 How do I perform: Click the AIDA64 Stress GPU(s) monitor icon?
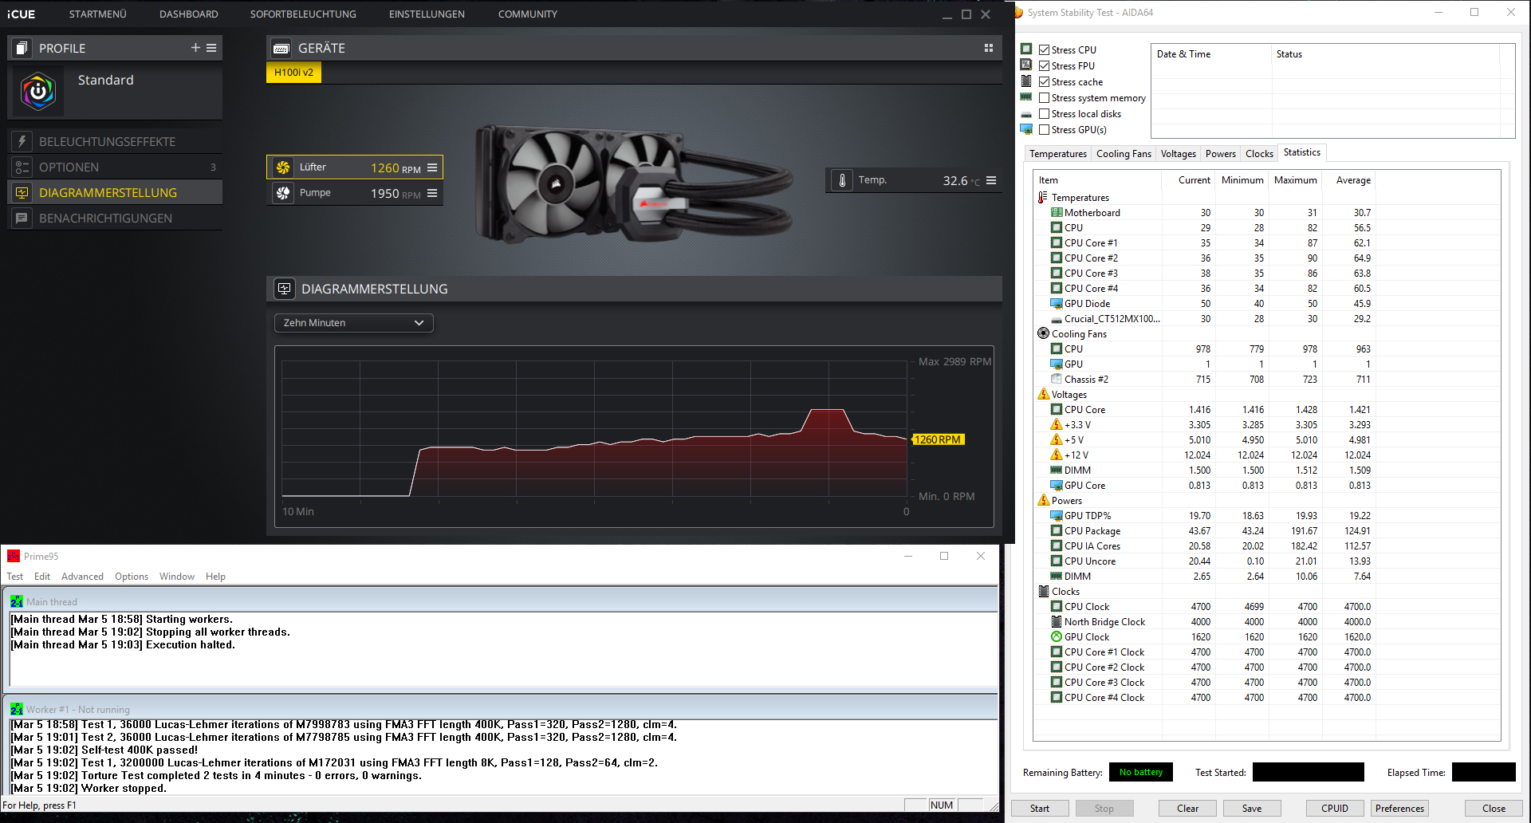point(1026,129)
